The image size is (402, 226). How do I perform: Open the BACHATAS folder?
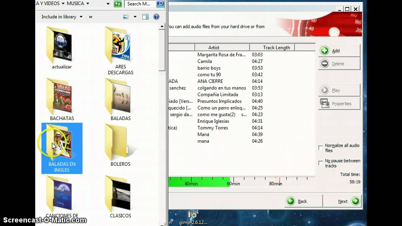62,100
